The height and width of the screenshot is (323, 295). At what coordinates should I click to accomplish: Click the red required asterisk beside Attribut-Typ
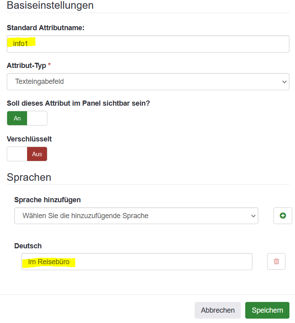[49, 65]
